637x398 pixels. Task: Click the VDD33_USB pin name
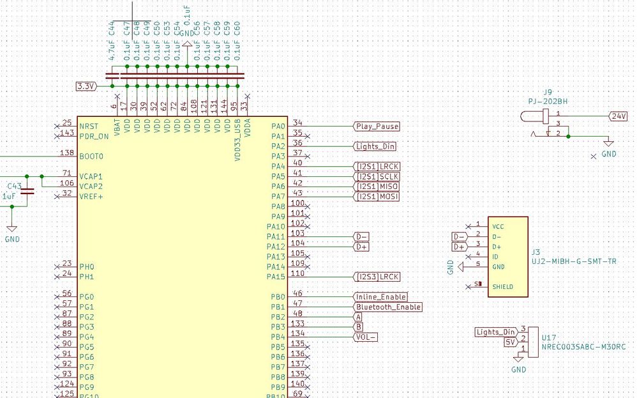click(237, 140)
